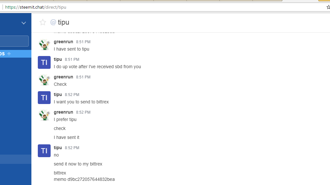
Task: Click the tipu title in chat header
Action: click(63, 22)
